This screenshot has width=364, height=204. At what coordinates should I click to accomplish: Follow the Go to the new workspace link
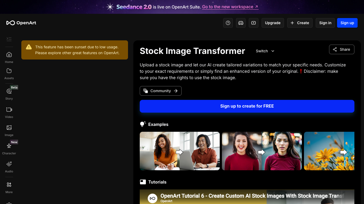point(230,7)
